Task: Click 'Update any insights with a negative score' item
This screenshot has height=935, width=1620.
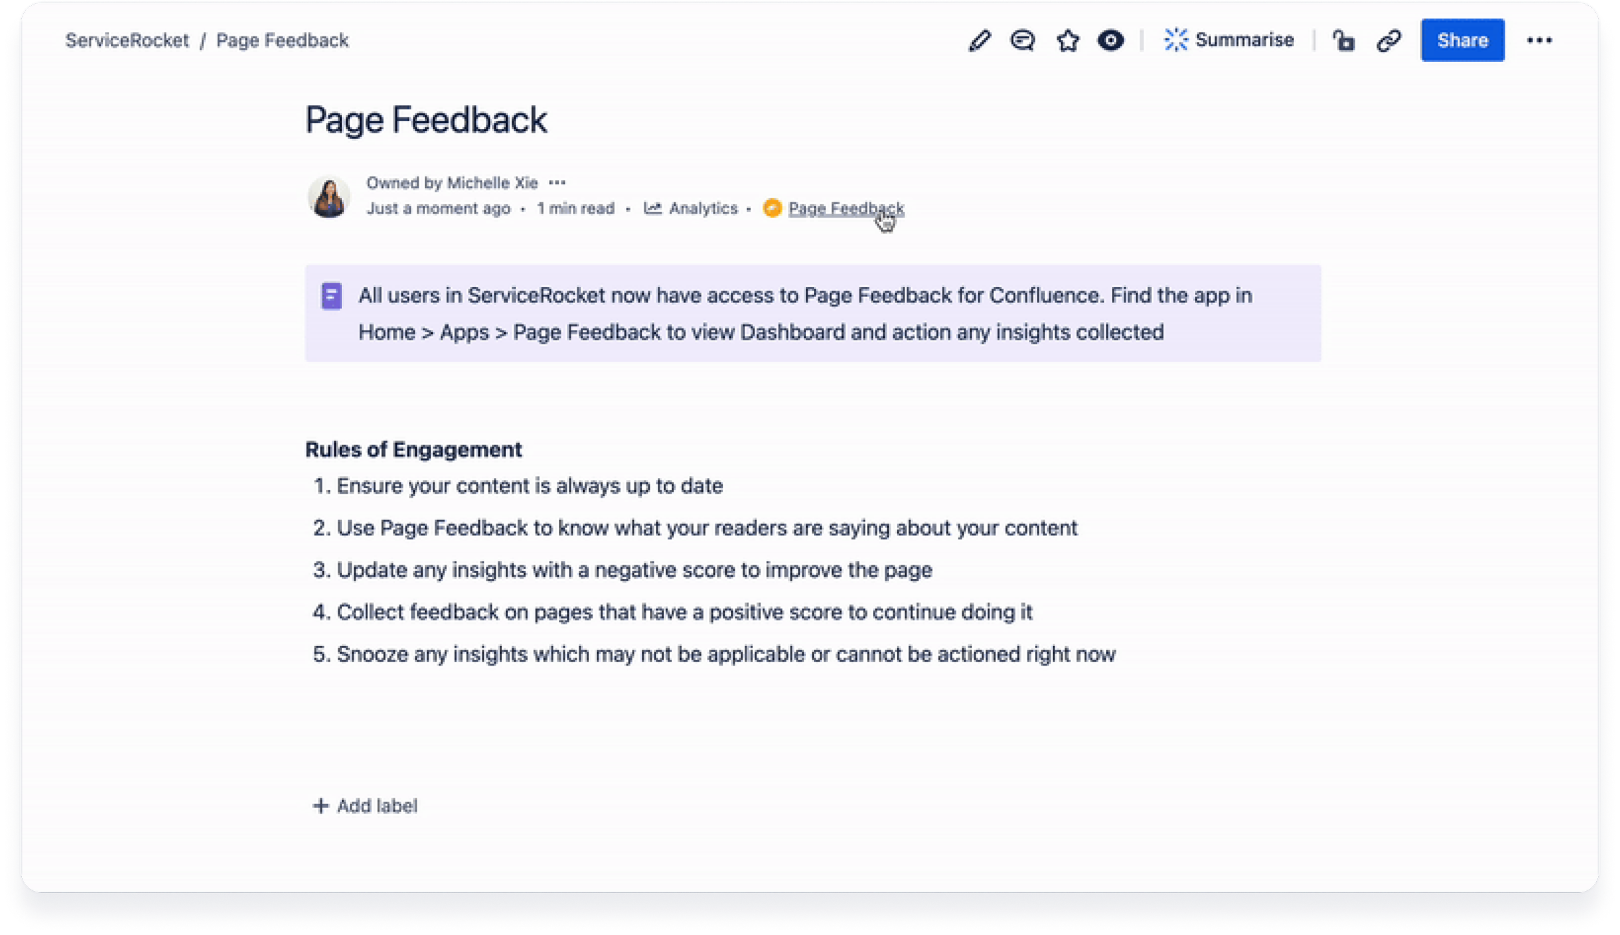Action: [634, 570]
